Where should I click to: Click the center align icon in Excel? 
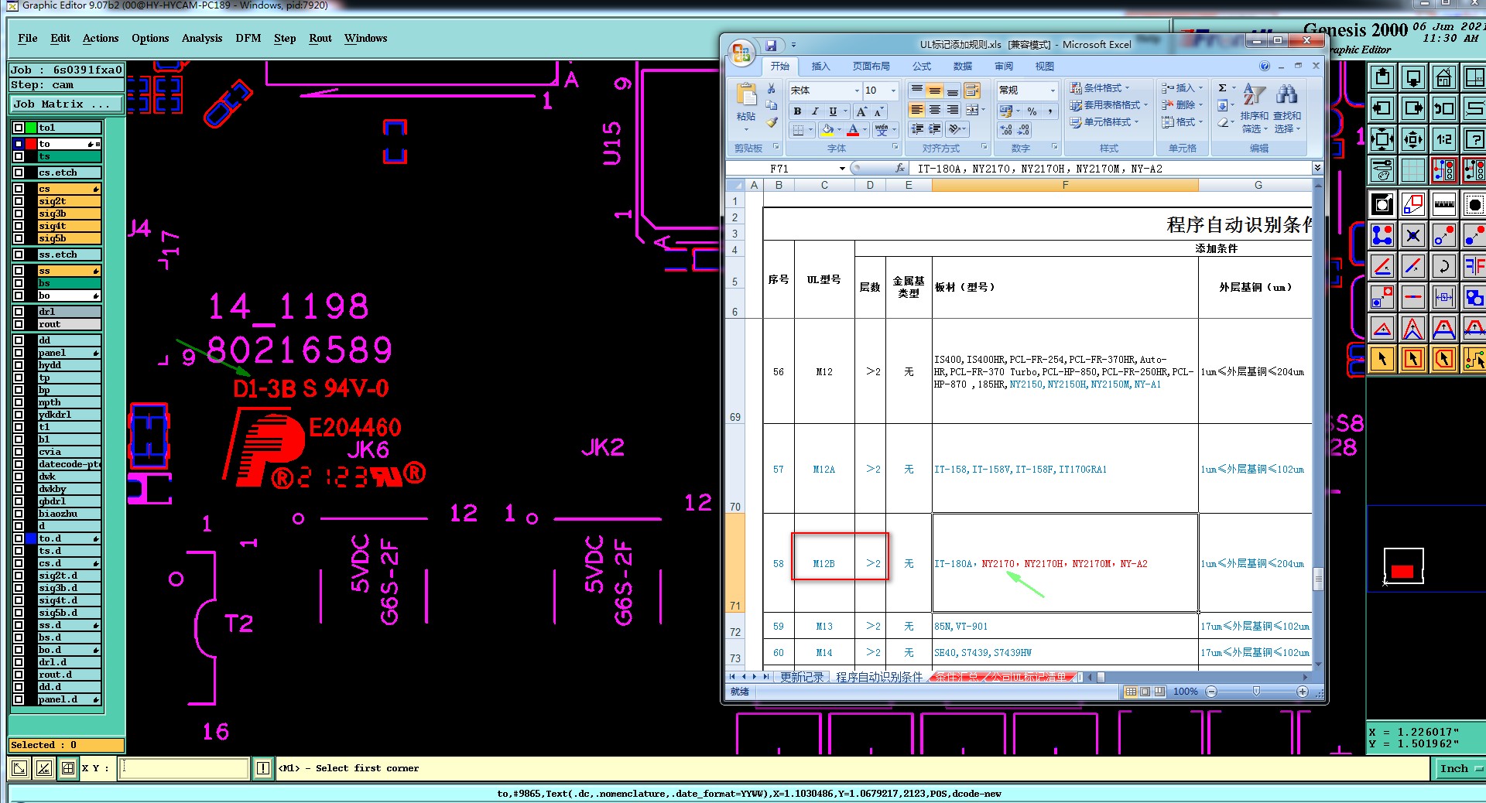(x=935, y=110)
